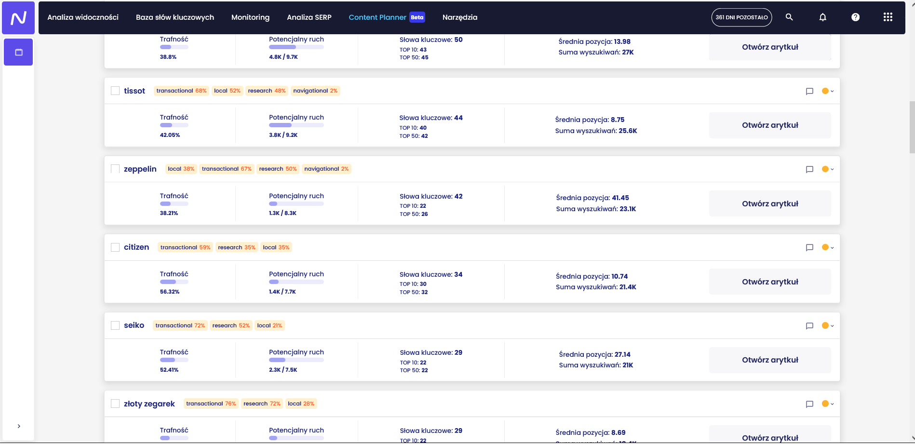Screen dimensions: 915x445
Task: Click zeppelin Potencjalny ruch progress bar
Action: [x=296, y=203]
